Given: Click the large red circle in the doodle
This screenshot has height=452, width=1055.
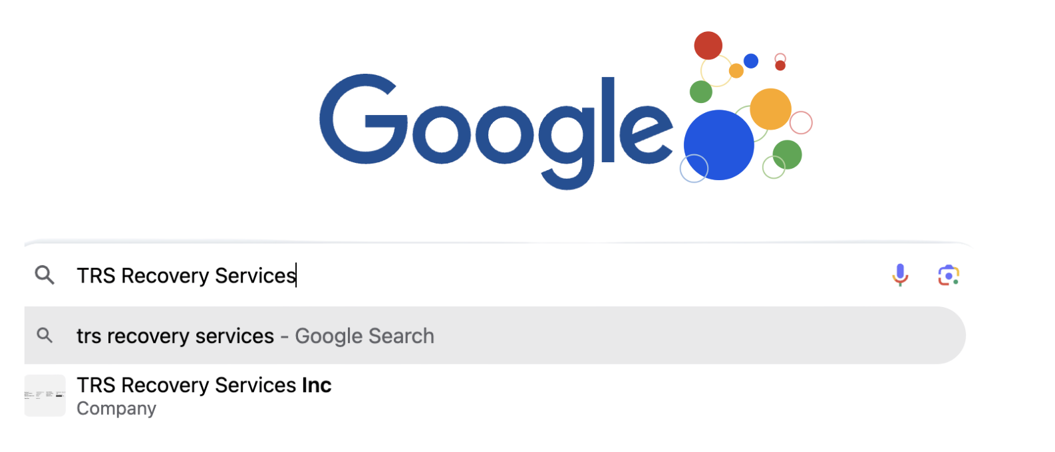Looking at the screenshot, I should [708, 45].
